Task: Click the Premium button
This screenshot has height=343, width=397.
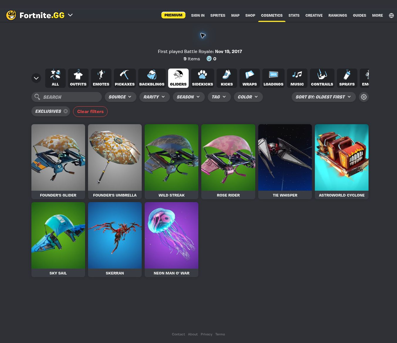Action: [x=173, y=15]
